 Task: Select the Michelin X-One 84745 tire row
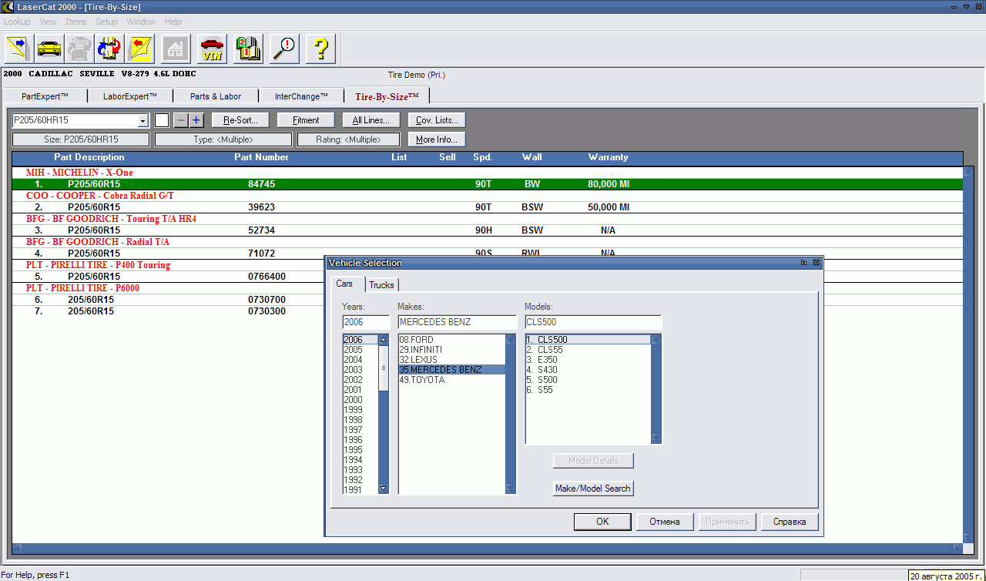click(488, 184)
